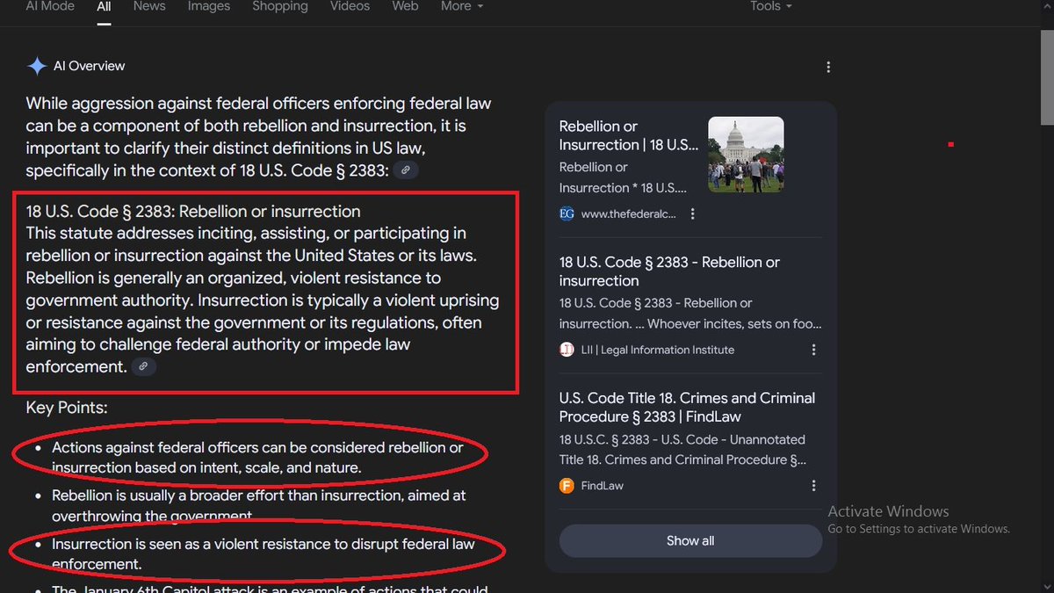Click link chip after 'enforcement.' paragraph
This screenshot has width=1054, height=593.
coord(144,366)
